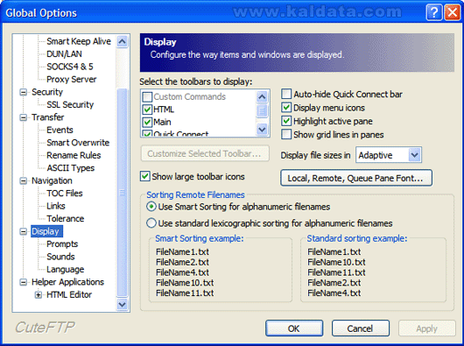Uncheck the Main toolbar checkbox

pyautogui.click(x=147, y=122)
